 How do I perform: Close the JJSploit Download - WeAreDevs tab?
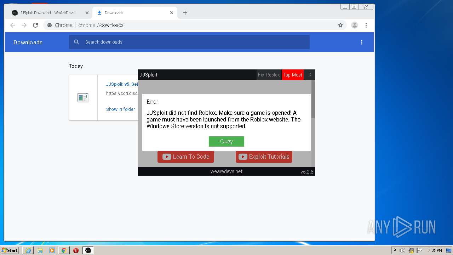[x=87, y=13]
